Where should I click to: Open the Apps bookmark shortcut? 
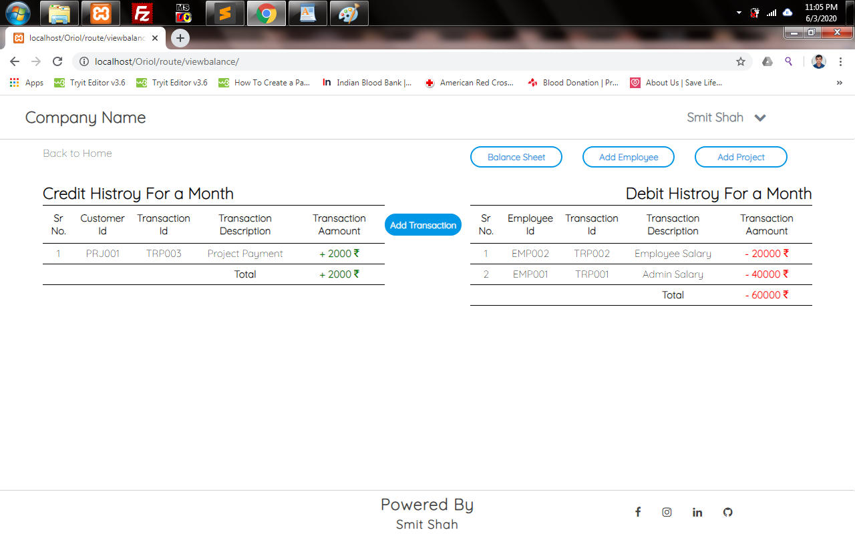click(27, 83)
